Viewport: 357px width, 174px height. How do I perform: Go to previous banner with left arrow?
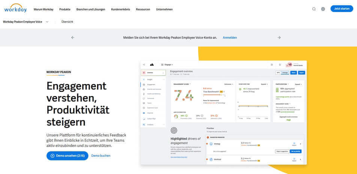(73, 37)
